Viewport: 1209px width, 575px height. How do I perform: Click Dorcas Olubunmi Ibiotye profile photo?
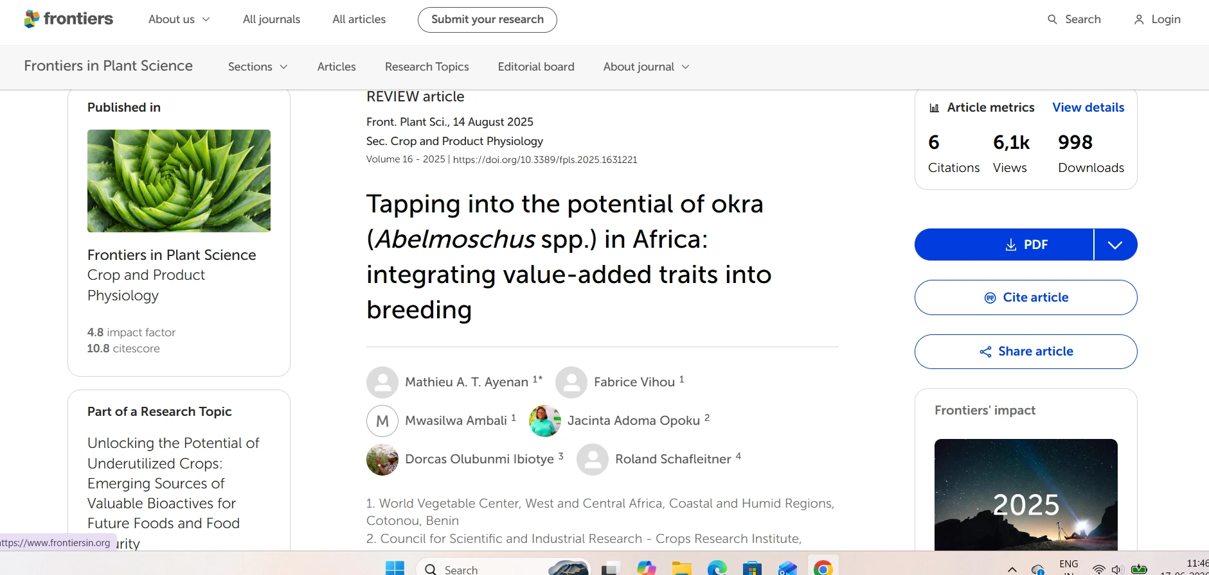pyautogui.click(x=382, y=459)
